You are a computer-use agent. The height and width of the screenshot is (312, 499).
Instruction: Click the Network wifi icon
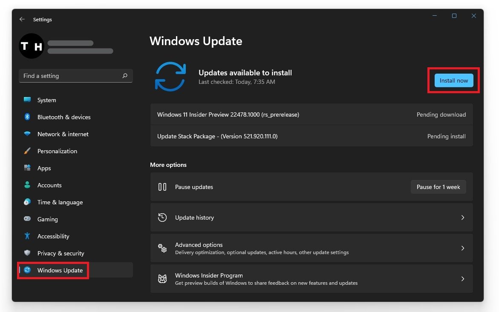(27, 134)
